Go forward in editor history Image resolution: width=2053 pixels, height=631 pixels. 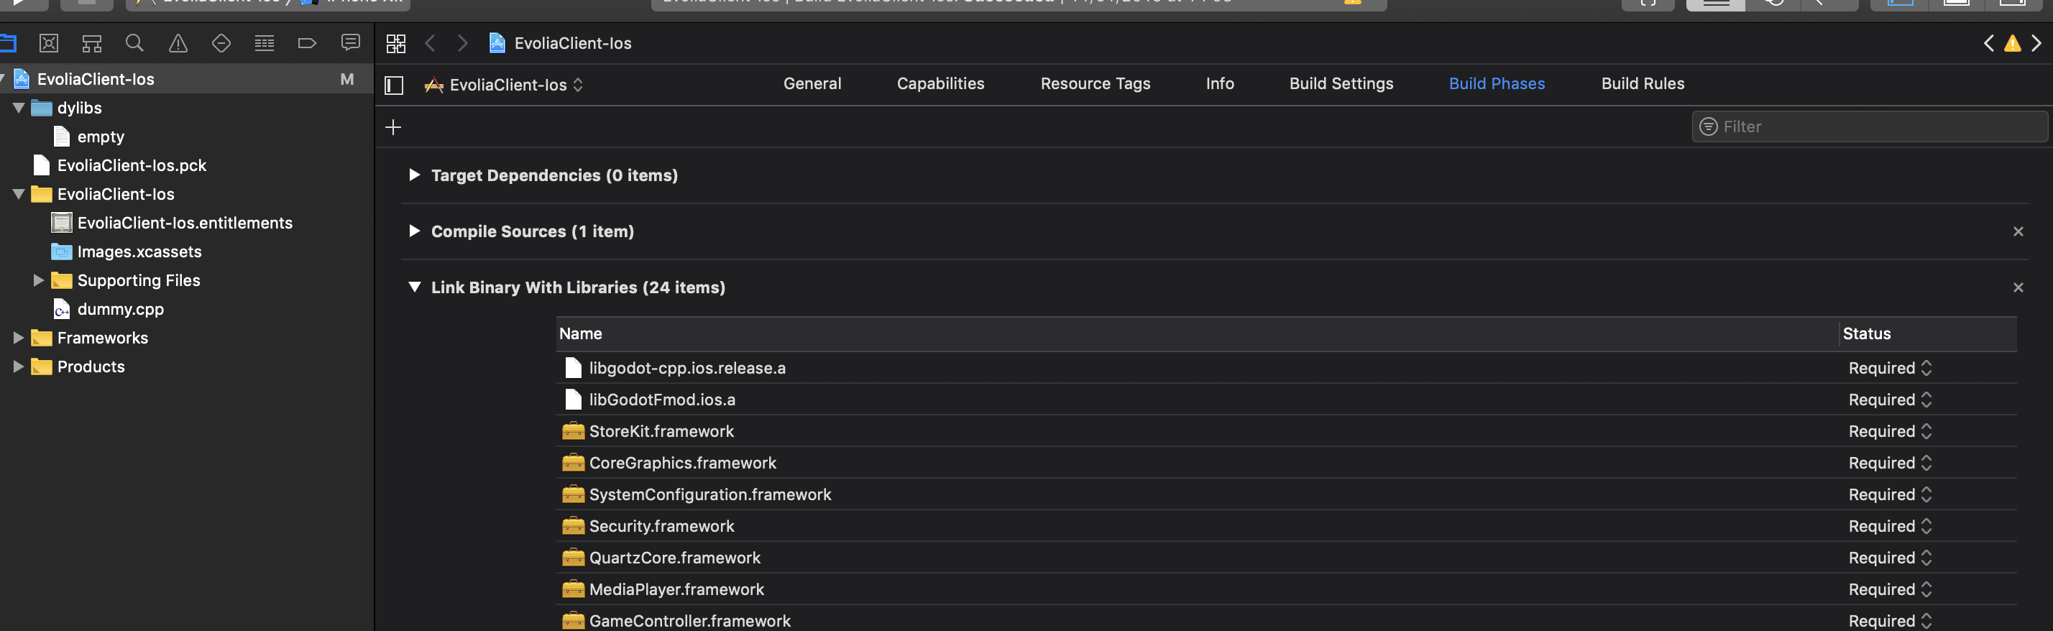(x=462, y=43)
